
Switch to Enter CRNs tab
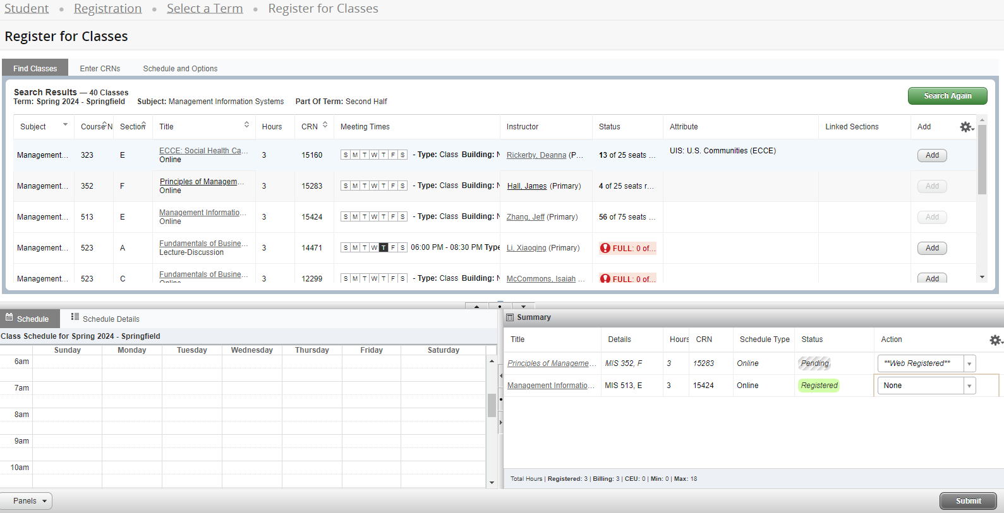point(100,69)
